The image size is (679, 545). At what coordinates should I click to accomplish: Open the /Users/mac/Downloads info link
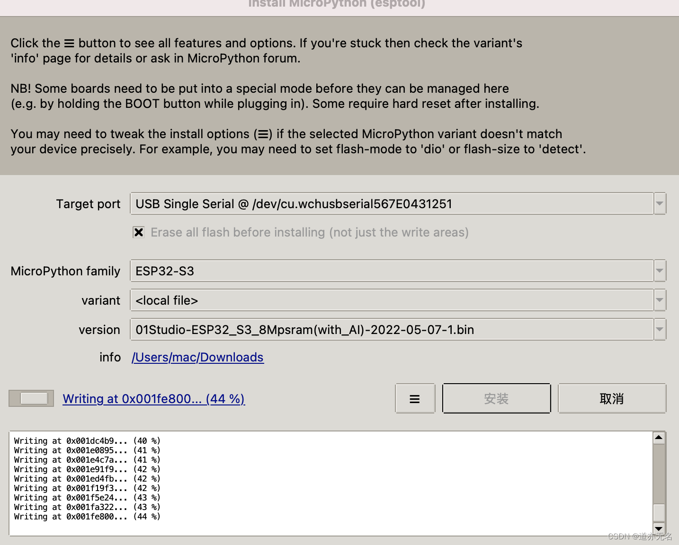198,357
